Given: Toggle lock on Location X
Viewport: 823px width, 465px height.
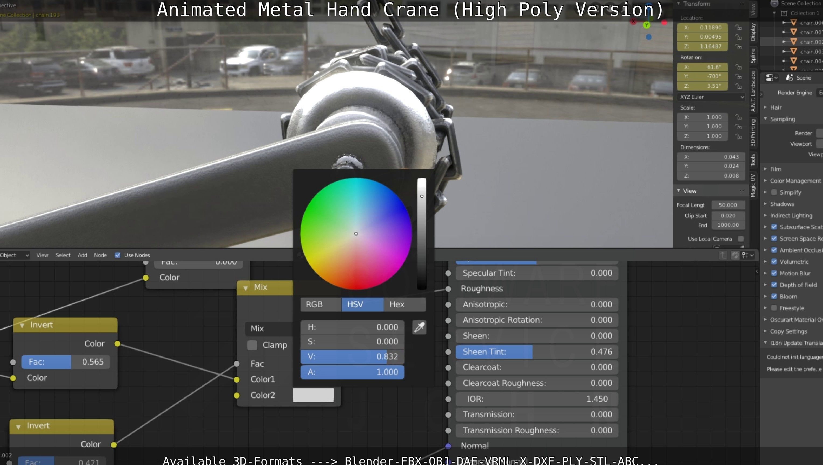Looking at the screenshot, I should click(738, 27).
